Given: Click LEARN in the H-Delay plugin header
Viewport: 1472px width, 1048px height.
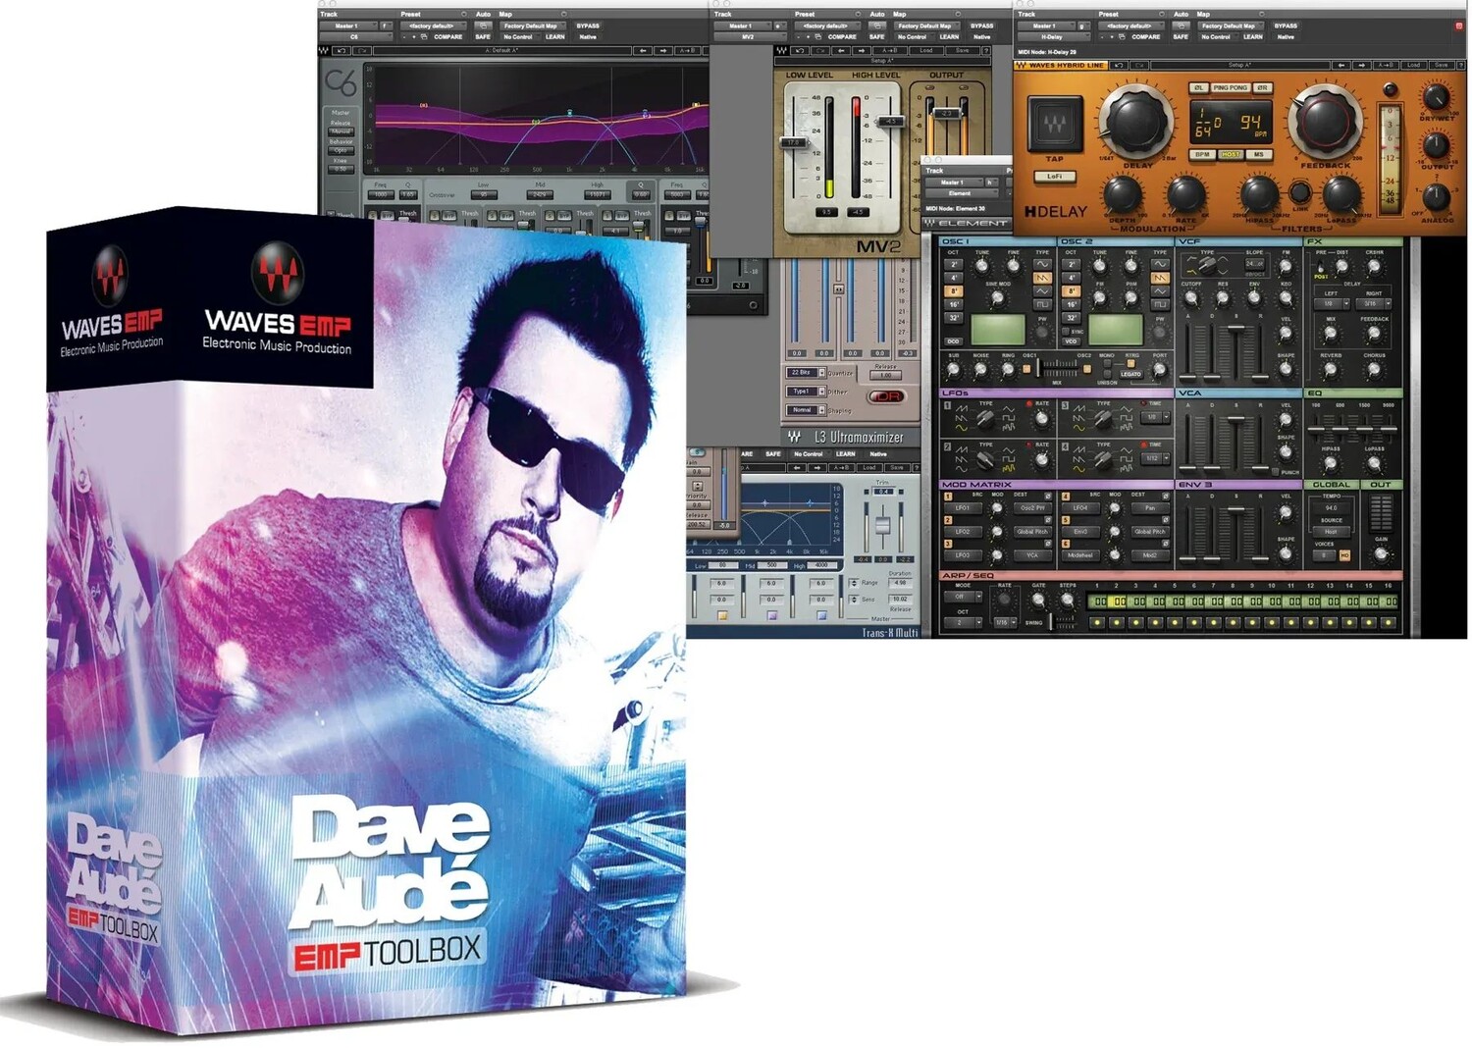Looking at the screenshot, I should 1252,36.
